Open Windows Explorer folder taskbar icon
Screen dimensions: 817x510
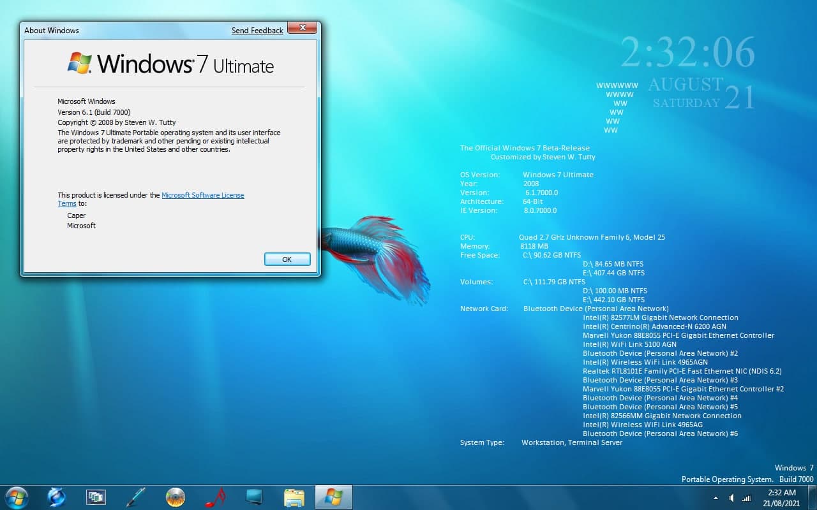294,497
